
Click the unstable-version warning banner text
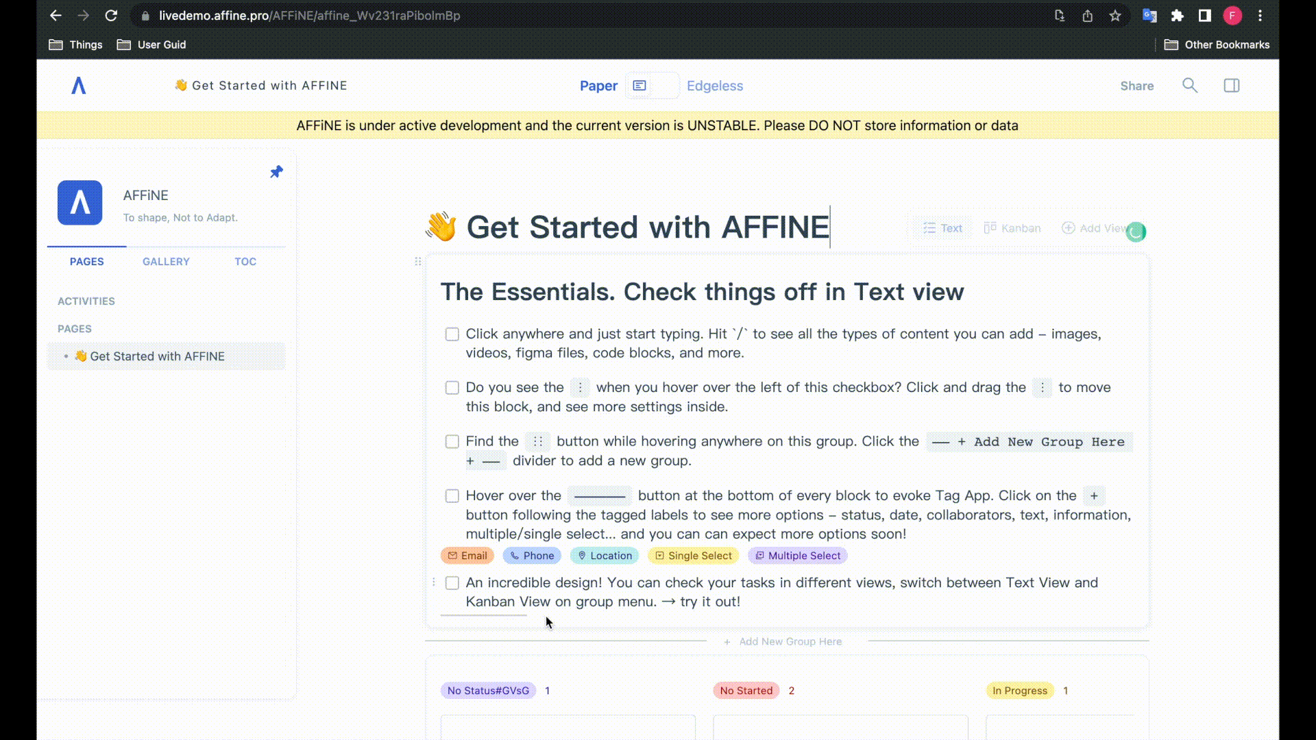pyautogui.click(x=657, y=125)
